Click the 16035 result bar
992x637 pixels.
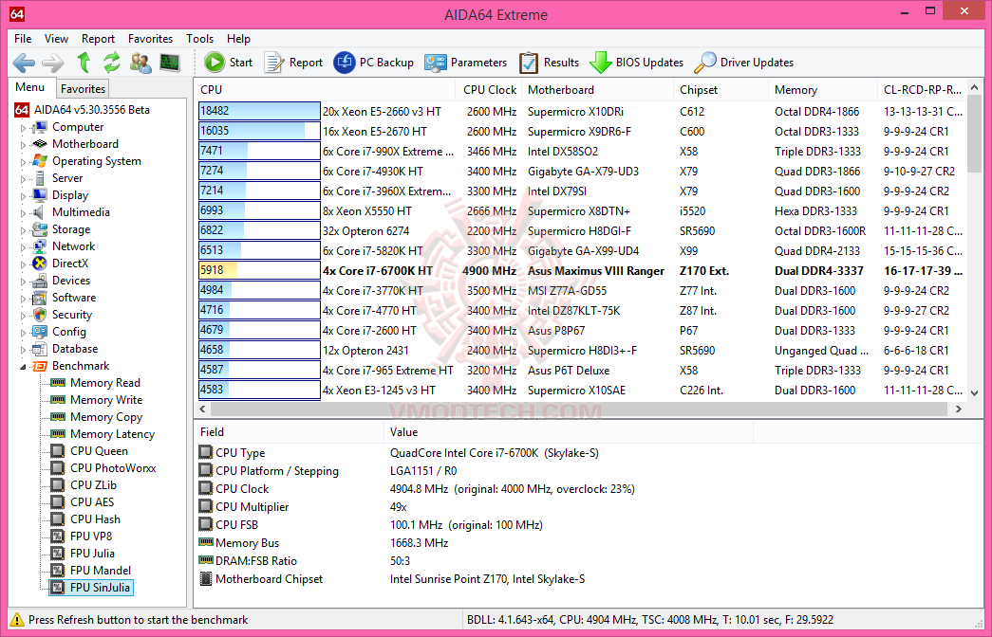[259, 132]
